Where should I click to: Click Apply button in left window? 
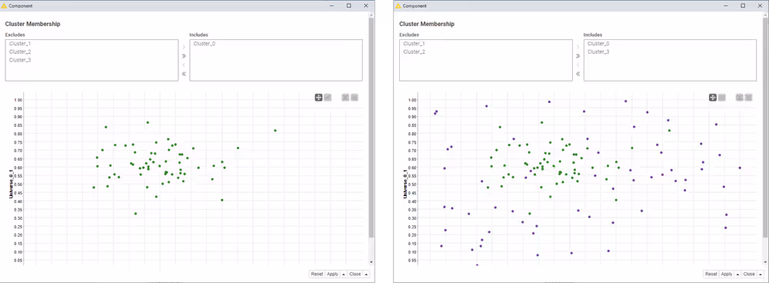click(x=332, y=275)
